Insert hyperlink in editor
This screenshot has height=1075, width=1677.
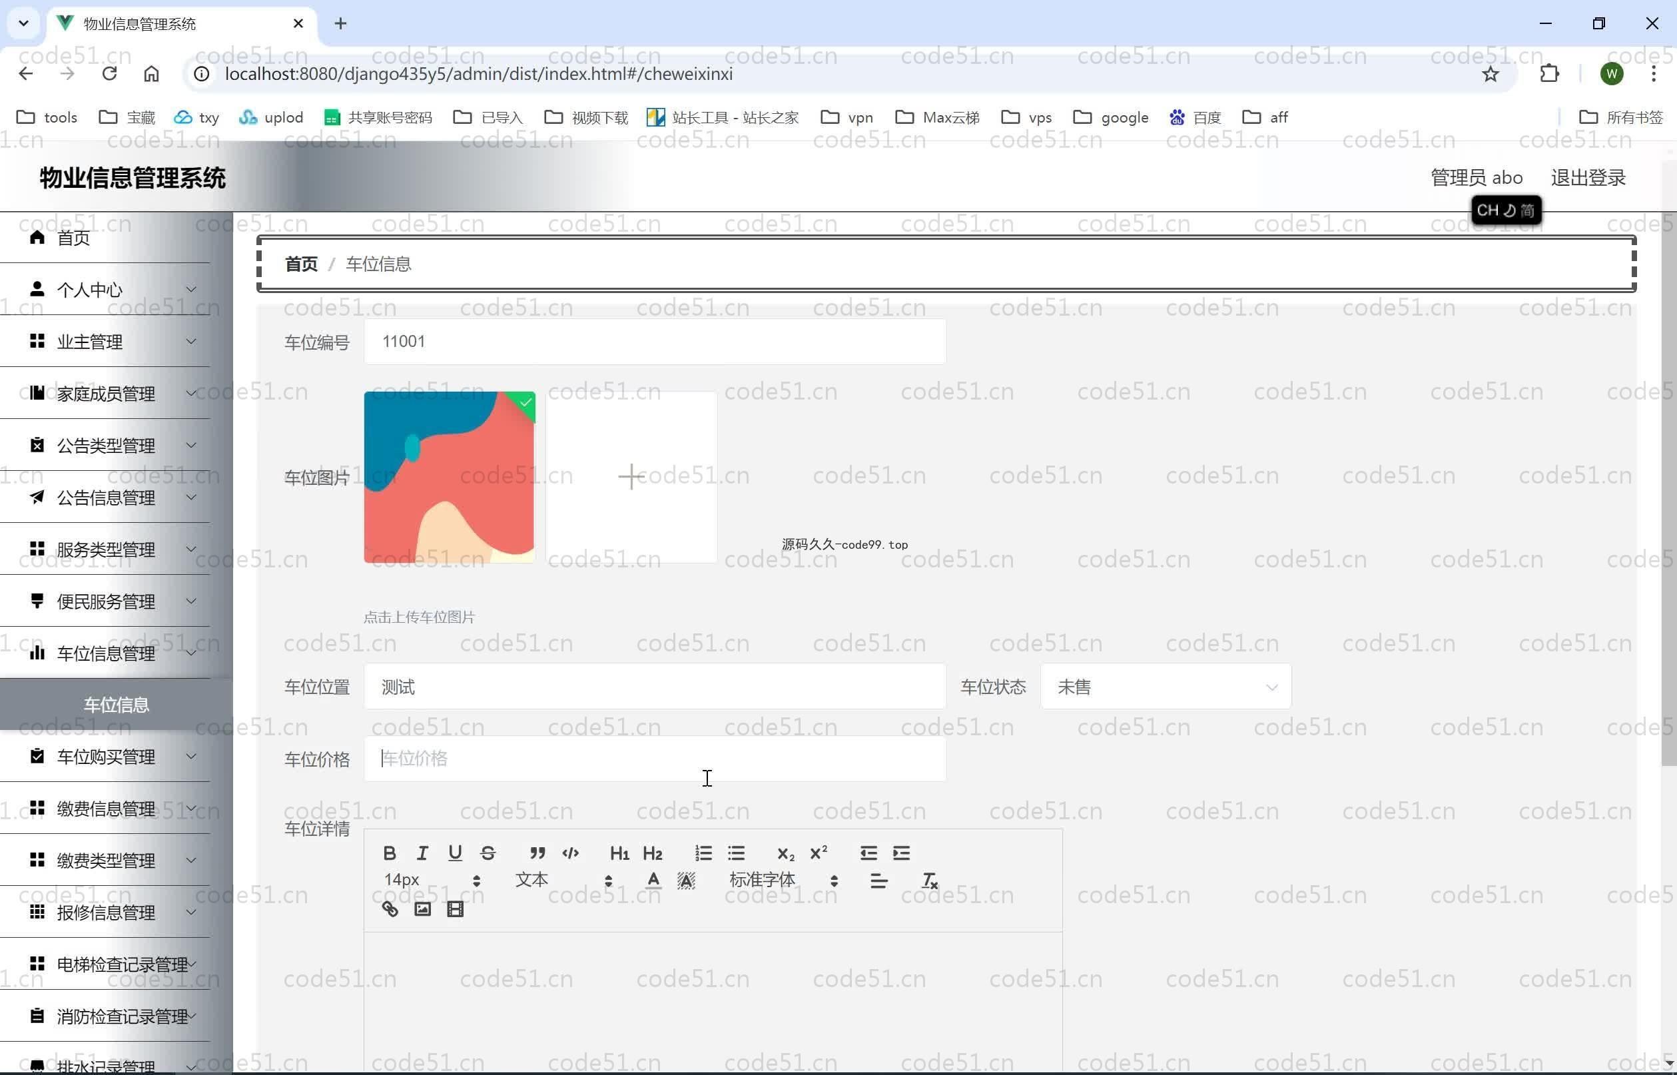click(x=390, y=910)
